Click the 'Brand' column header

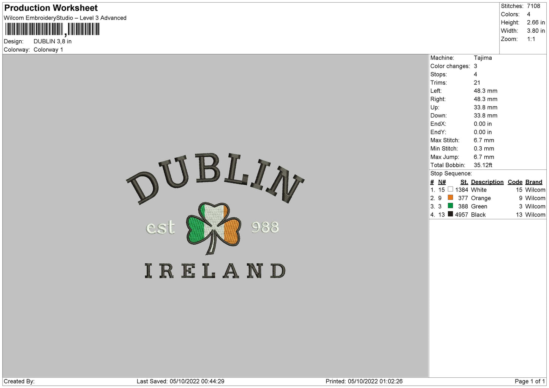point(533,182)
